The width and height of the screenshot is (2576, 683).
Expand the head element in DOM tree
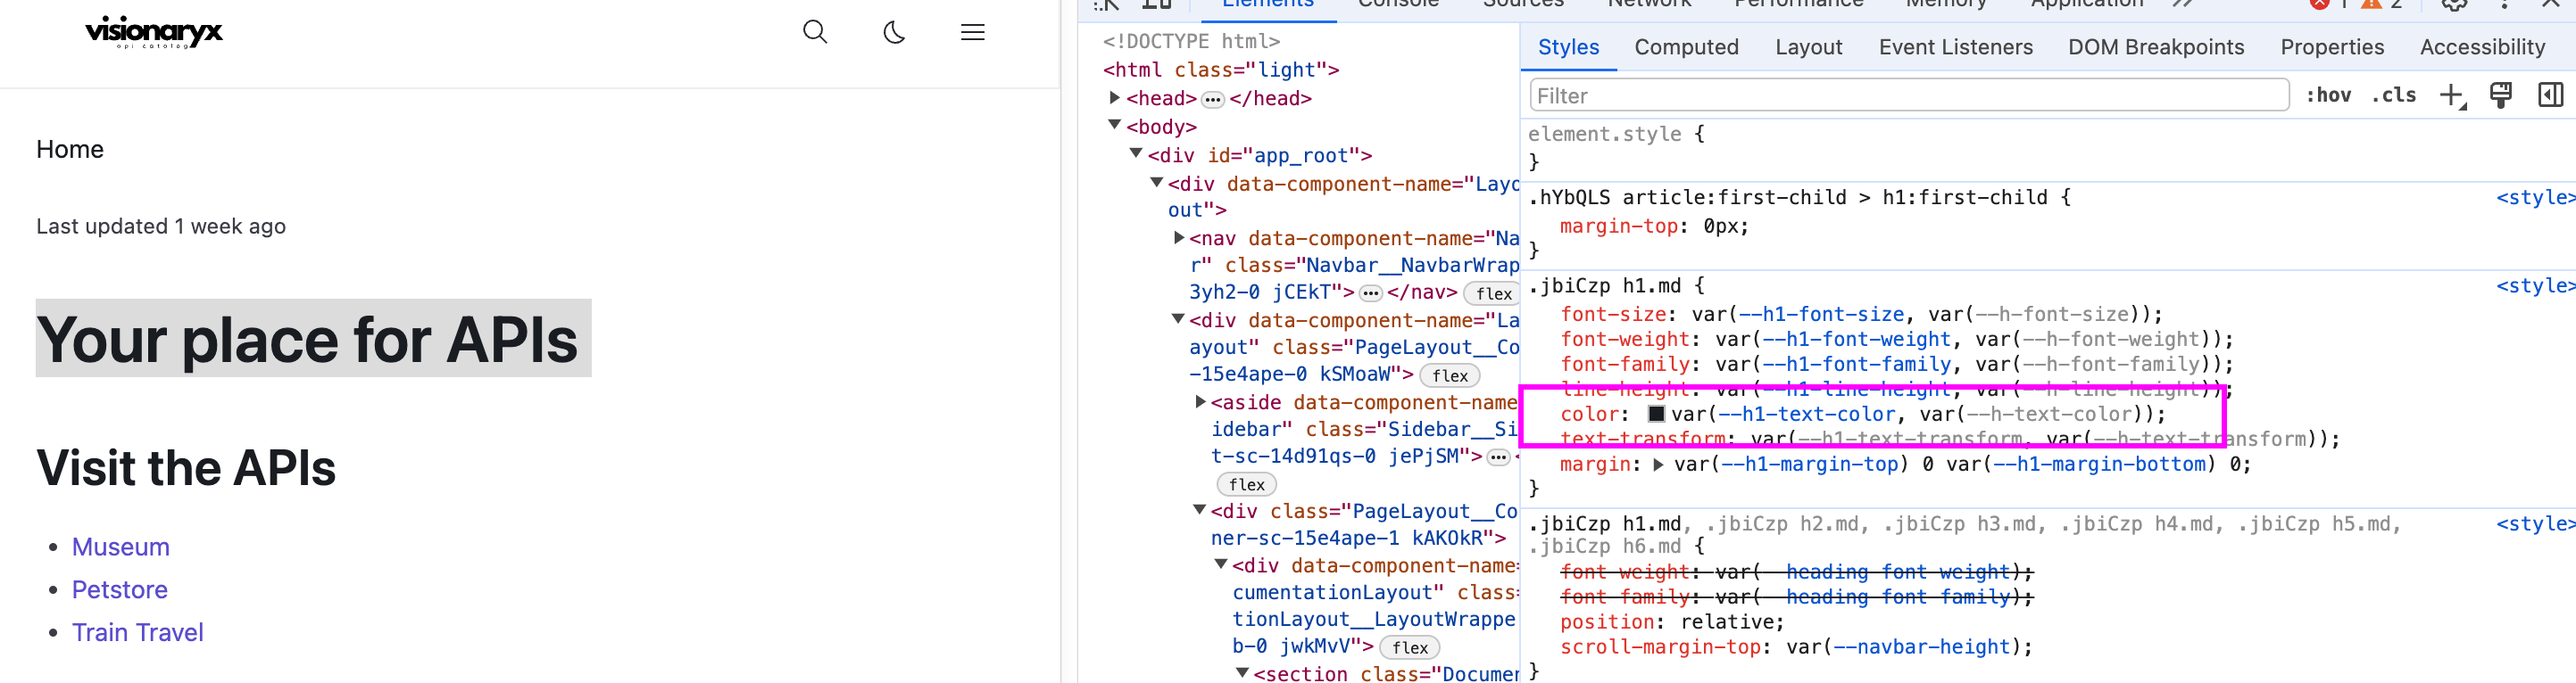coord(1114,98)
